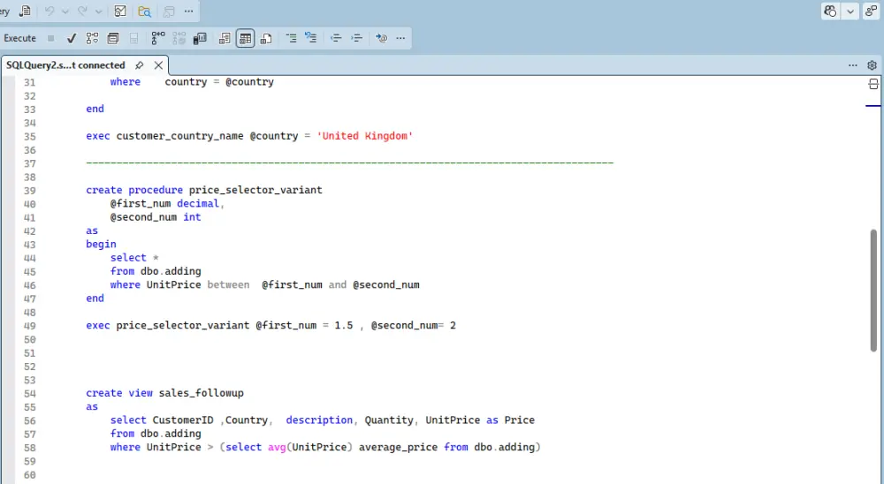Click the value 1.5 on line 49
This screenshot has width=884, height=484.
click(x=343, y=325)
